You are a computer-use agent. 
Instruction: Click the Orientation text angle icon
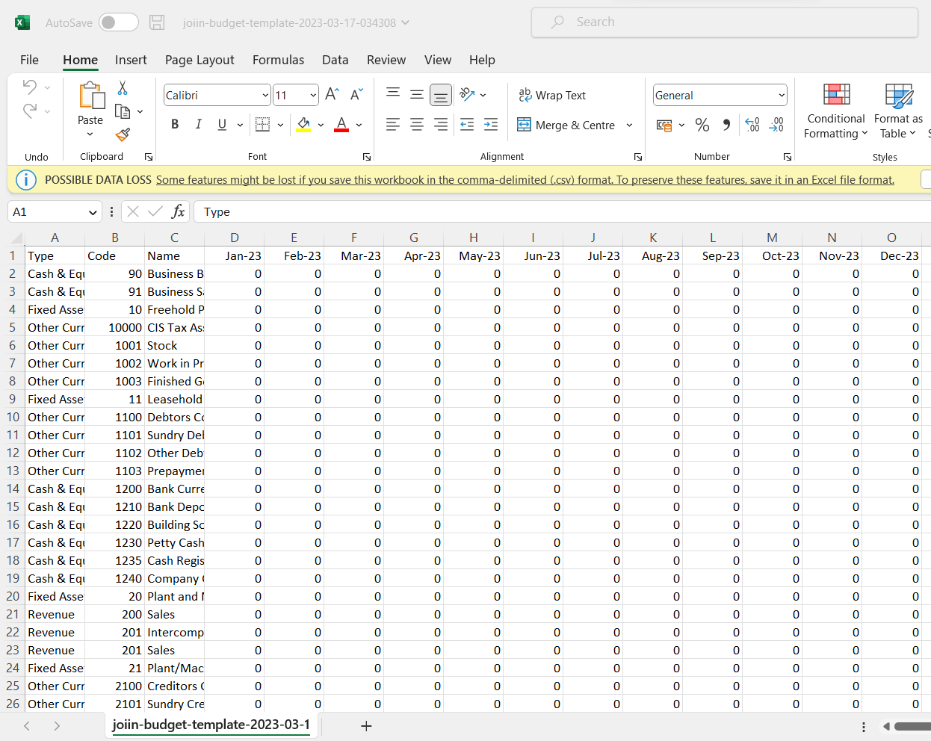click(x=467, y=94)
